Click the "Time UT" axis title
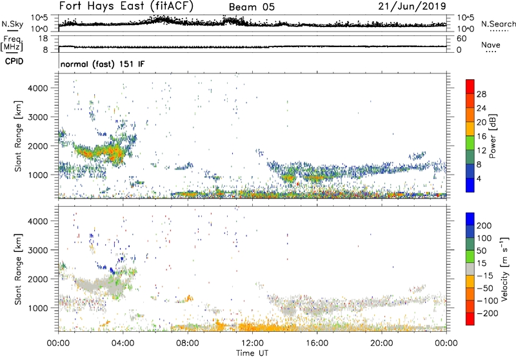Viewport: 516px width, 357px height. (252, 353)
